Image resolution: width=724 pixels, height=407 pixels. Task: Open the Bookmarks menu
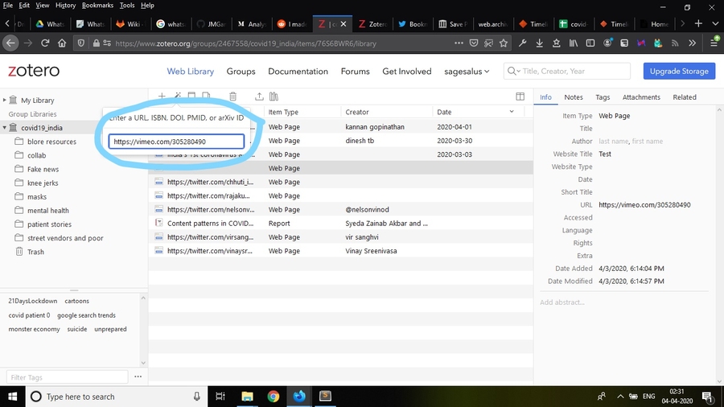[x=97, y=6]
